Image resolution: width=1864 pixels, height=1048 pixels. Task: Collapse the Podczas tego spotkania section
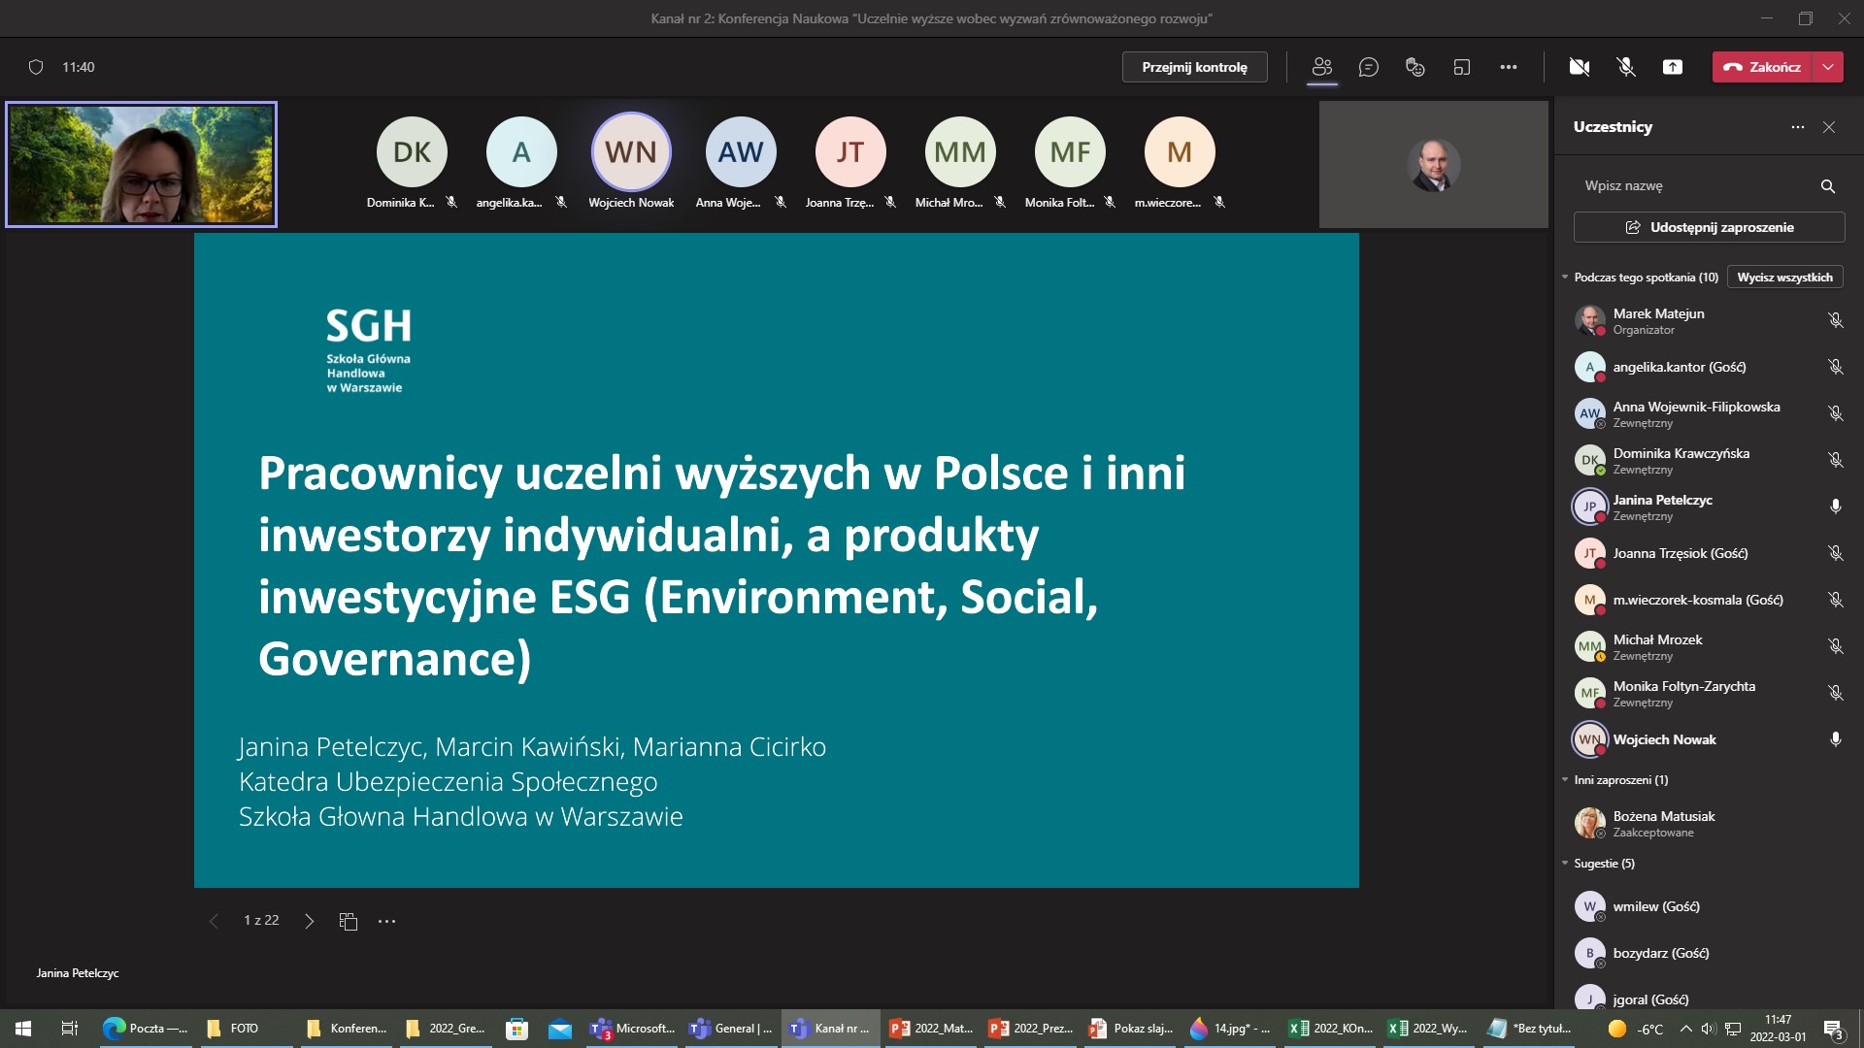[x=1565, y=277]
